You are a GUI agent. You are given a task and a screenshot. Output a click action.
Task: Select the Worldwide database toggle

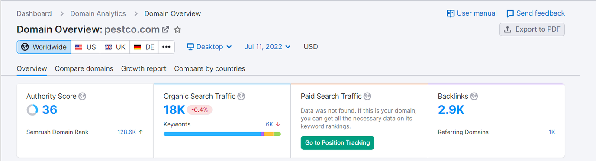44,47
